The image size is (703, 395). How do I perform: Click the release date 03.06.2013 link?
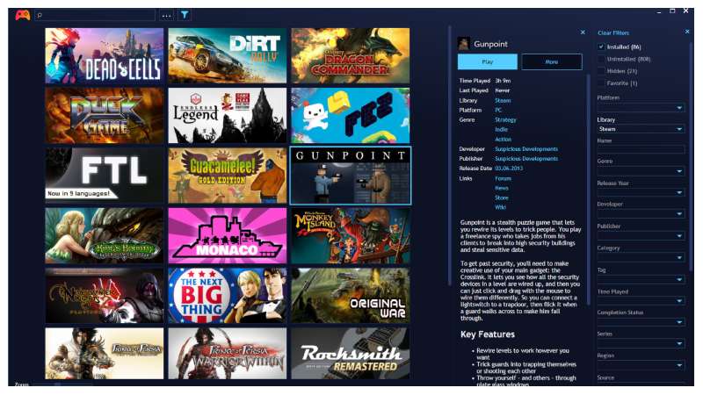pos(509,169)
